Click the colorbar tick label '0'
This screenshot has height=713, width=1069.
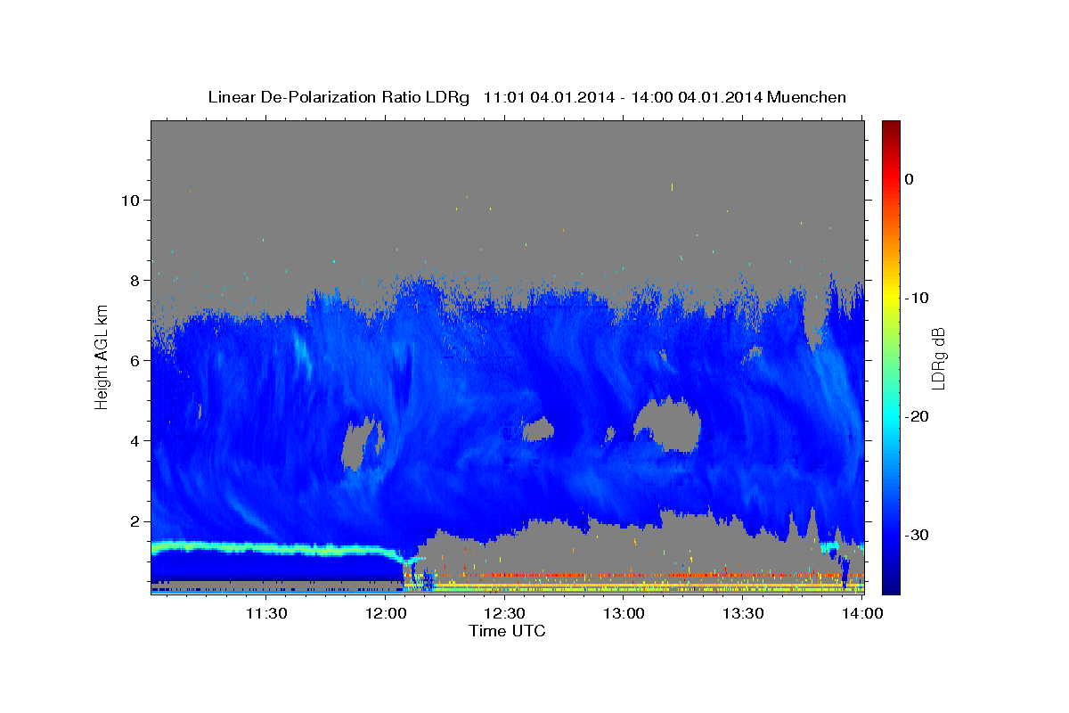pos(910,179)
